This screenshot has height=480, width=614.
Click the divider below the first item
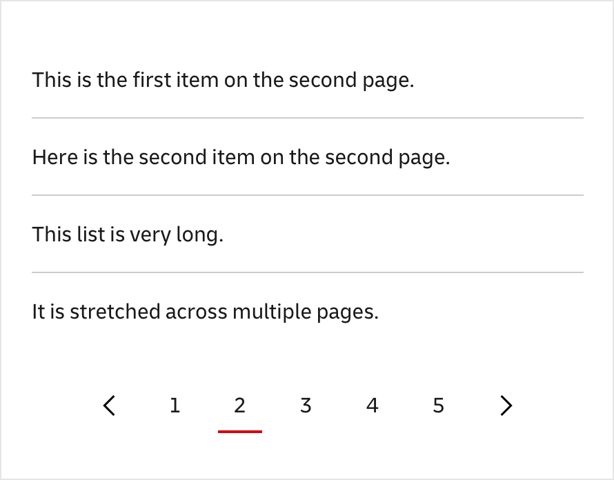(x=308, y=119)
